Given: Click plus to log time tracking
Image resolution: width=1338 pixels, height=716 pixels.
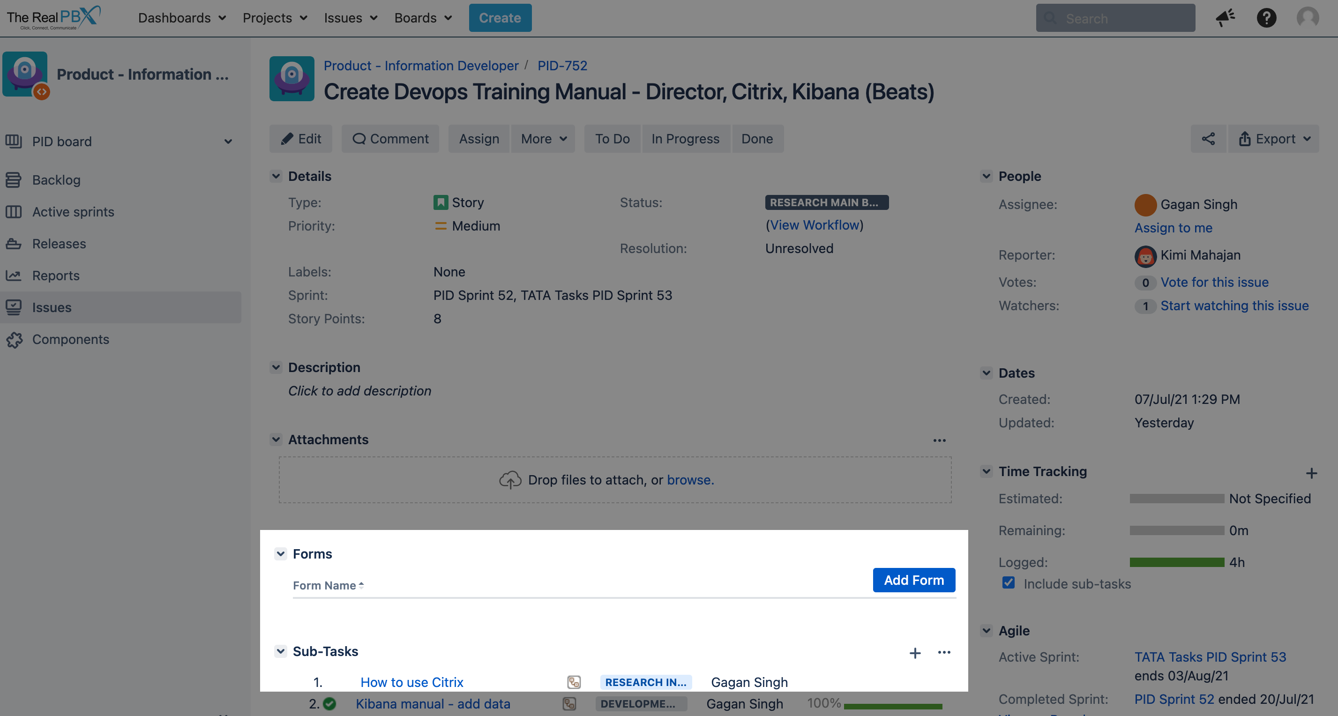Looking at the screenshot, I should [1311, 473].
